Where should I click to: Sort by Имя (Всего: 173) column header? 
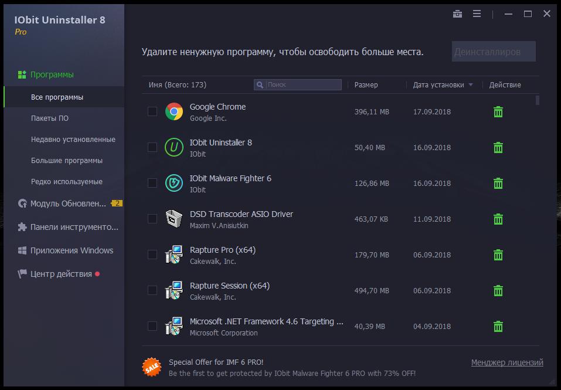178,85
